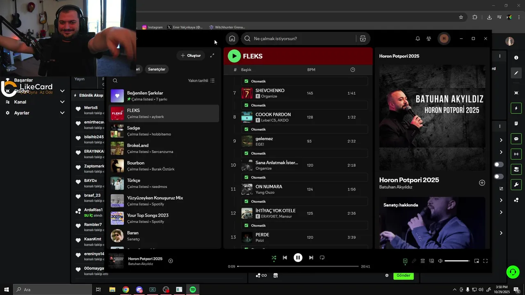Image resolution: width=525 pixels, height=295 pixels.
Task: Play COOOK PARDON track
Action: (x=298, y=117)
